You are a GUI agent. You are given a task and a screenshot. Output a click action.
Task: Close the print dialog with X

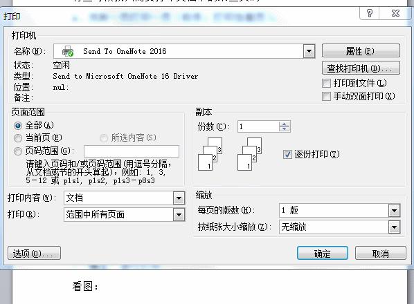(x=395, y=13)
